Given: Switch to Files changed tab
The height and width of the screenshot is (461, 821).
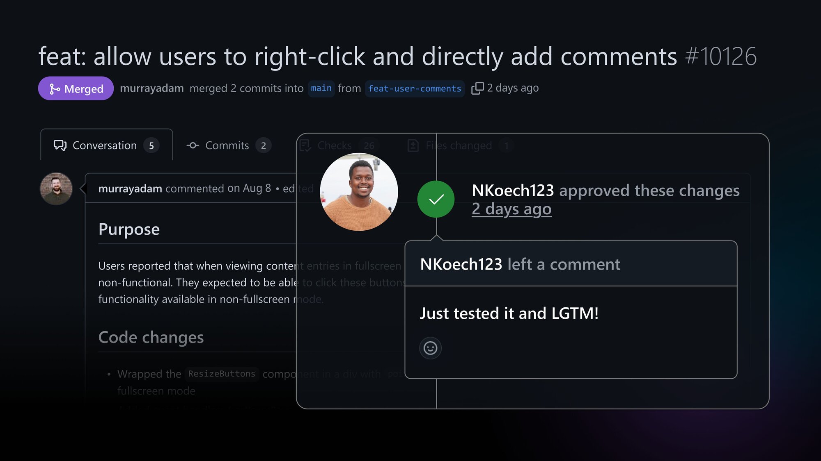Looking at the screenshot, I should click(460, 145).
